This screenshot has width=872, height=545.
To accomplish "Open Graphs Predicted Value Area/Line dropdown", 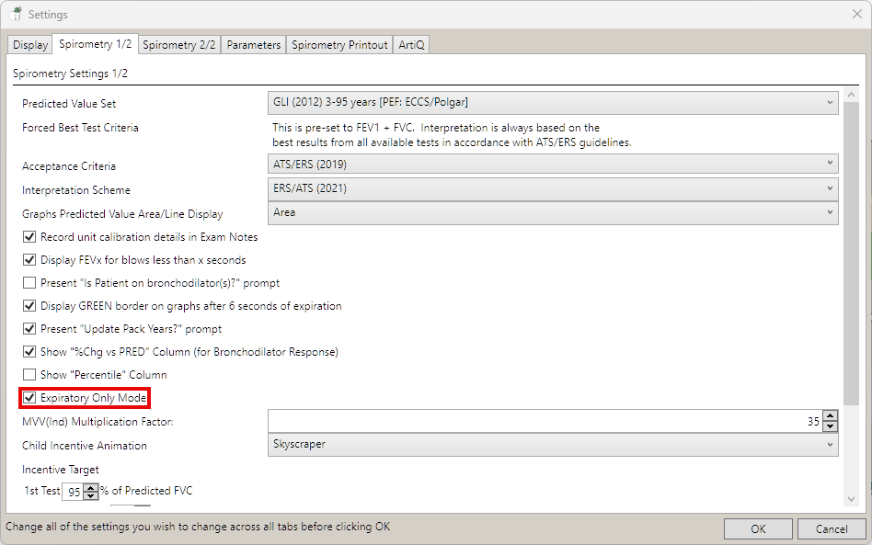I will click(x=553, y=212).
